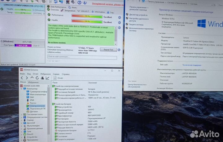This screenshot has height=142, width=223.
Task: Open Диспетчер устройств link in System window
Action: (x=138, y=15)
